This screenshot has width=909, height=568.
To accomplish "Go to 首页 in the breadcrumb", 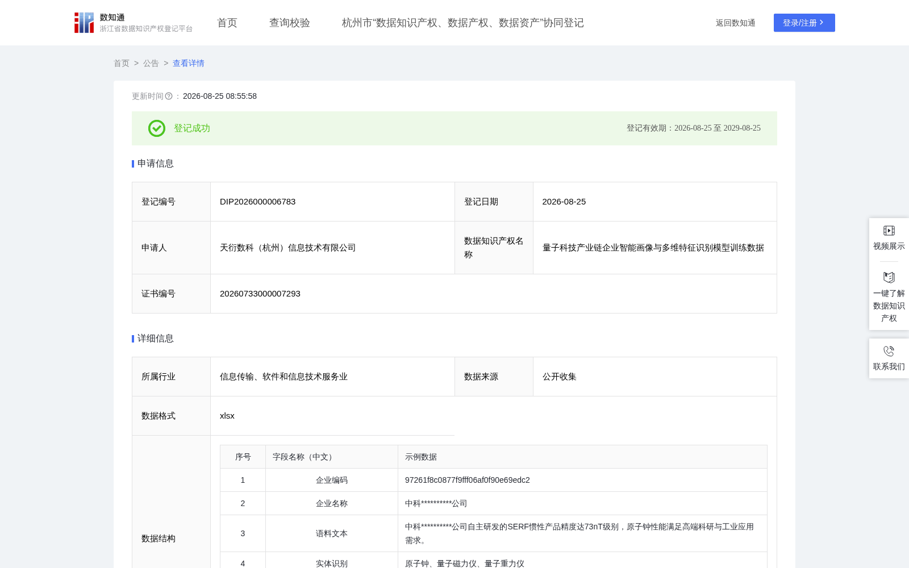I will point(122,63).
